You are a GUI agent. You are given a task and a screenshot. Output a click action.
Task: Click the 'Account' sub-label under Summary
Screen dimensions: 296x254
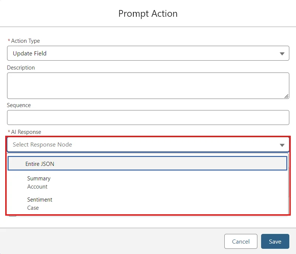[38, 187]
